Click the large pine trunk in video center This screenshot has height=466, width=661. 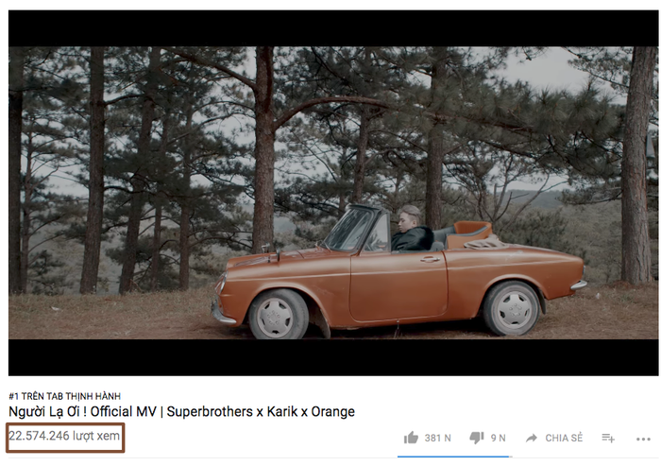tap(263, 150)
